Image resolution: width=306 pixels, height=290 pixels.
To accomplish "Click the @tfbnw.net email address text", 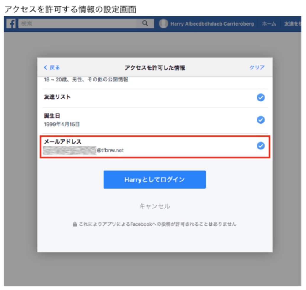I will tap(110, 150).
